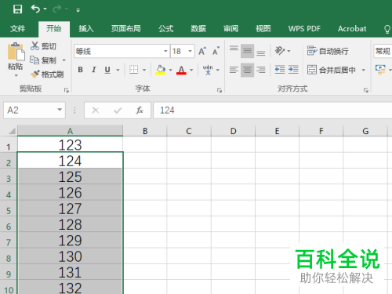The height and width of the screenshot is (294, 392).
Task: Open the 剪贴板 dialog launcher
Action: pyautogui.click(x=67, y=90)
